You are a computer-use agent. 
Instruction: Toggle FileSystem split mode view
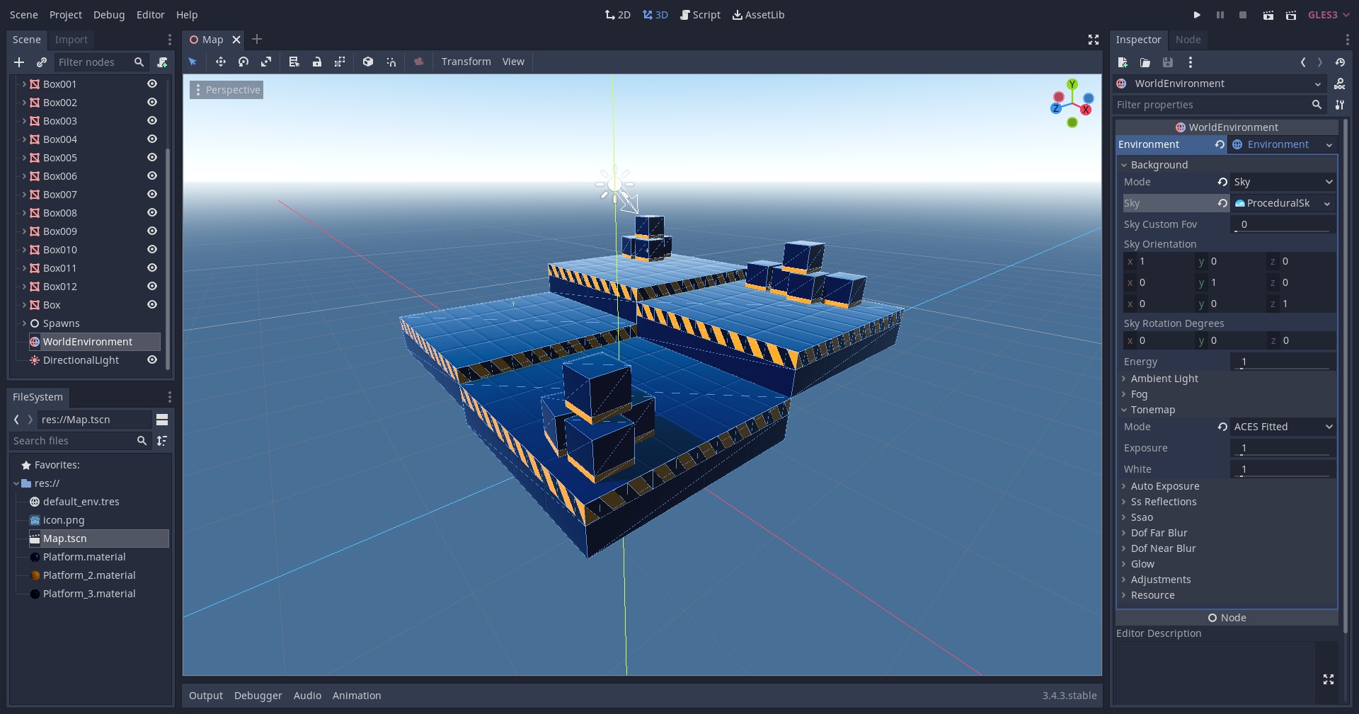[162, 420]
